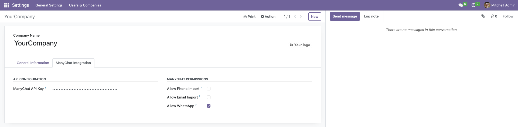
Task: Open help tooltip for ManyChat API Key
Action: coord(45,87)
